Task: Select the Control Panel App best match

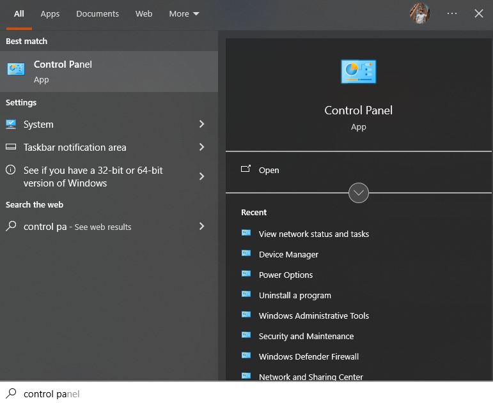Action: pos(109,72)
